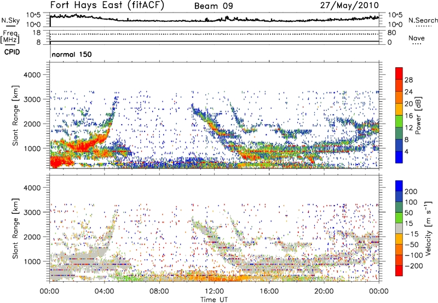Image resolution: width=438 pixels, height=303 pixels.
Task: Click the '12:00' time axis tick
Action: [x=214, y=292]
